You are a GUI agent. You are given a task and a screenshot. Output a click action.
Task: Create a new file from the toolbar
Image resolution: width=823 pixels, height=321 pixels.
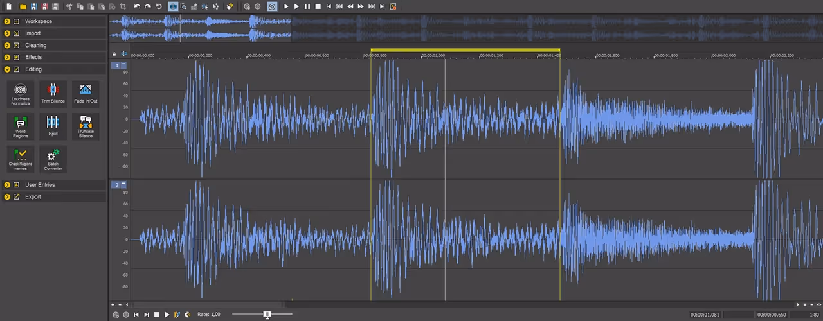[9, 6]
